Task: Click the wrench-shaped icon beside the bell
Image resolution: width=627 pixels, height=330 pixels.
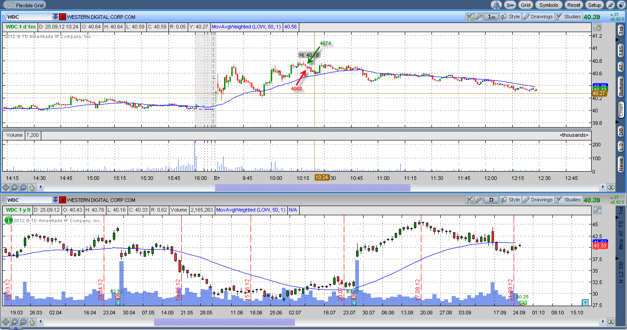Action: pyautogui.click(x=510, y=5)
